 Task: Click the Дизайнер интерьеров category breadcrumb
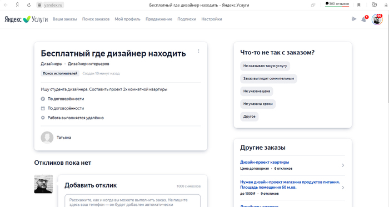coord(88,64)
